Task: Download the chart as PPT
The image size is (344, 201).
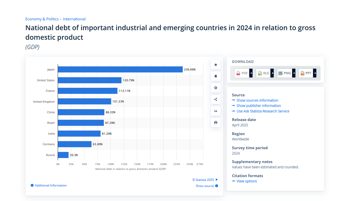Action: coord(307,73)
